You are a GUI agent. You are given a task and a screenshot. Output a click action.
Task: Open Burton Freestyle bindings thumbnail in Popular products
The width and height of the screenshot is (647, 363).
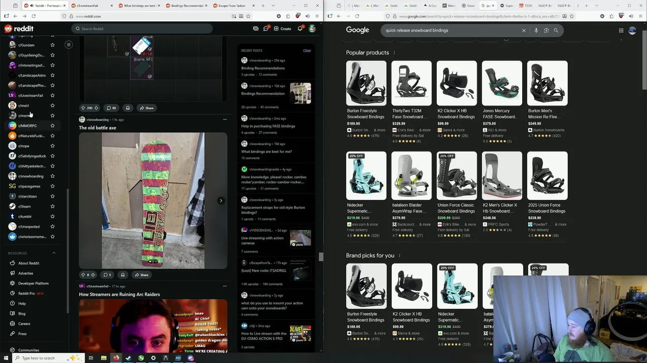click(x=366, y=83)
